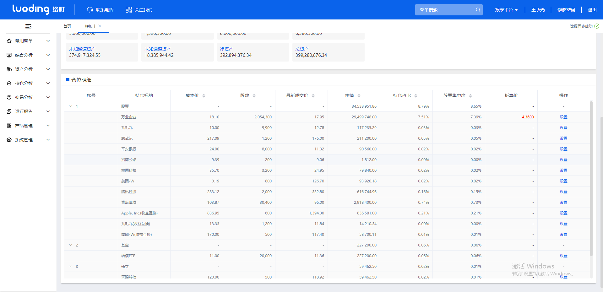Sort by 股数 column
The height and width of the screenshot is (292, 603).
(x=254, y=96)
